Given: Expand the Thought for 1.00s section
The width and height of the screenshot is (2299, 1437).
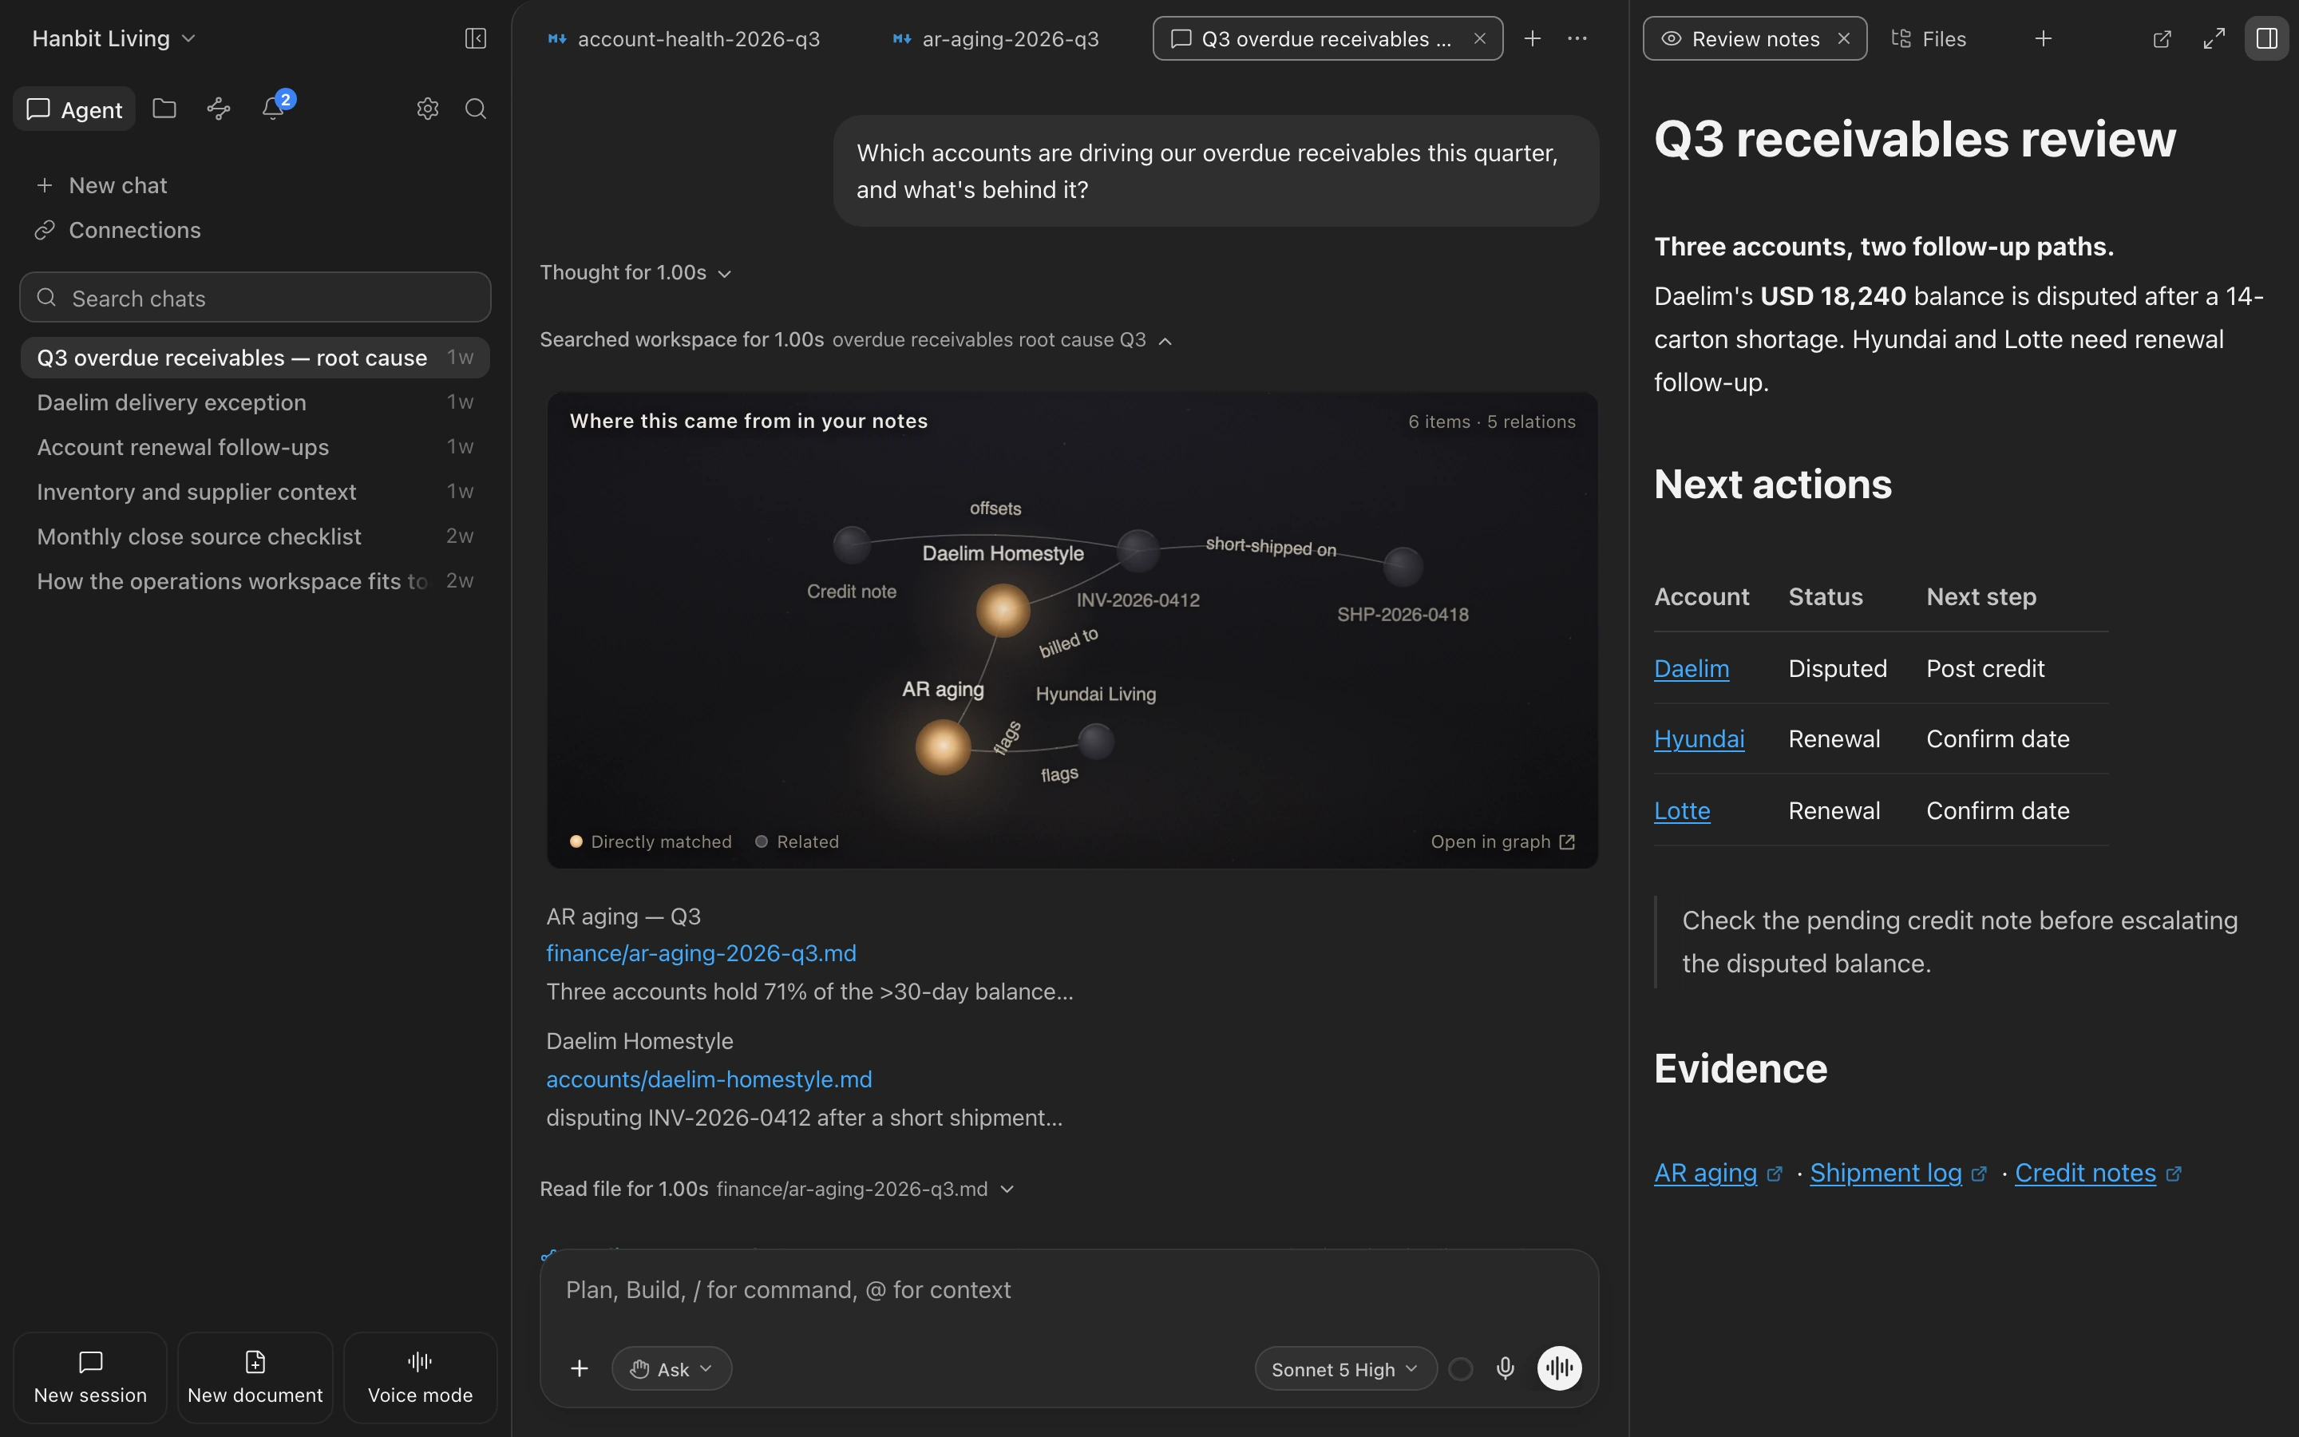Looking at the screenshot, I should point(635,273).
